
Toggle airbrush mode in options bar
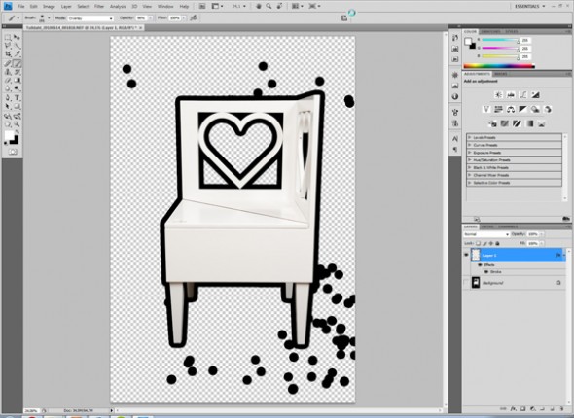[x=194, y=17]
